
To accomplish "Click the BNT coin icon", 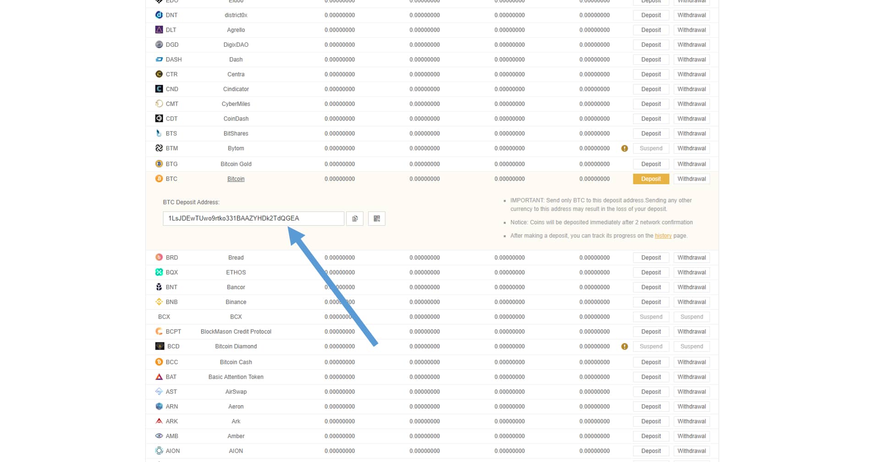I will point(159,287).
